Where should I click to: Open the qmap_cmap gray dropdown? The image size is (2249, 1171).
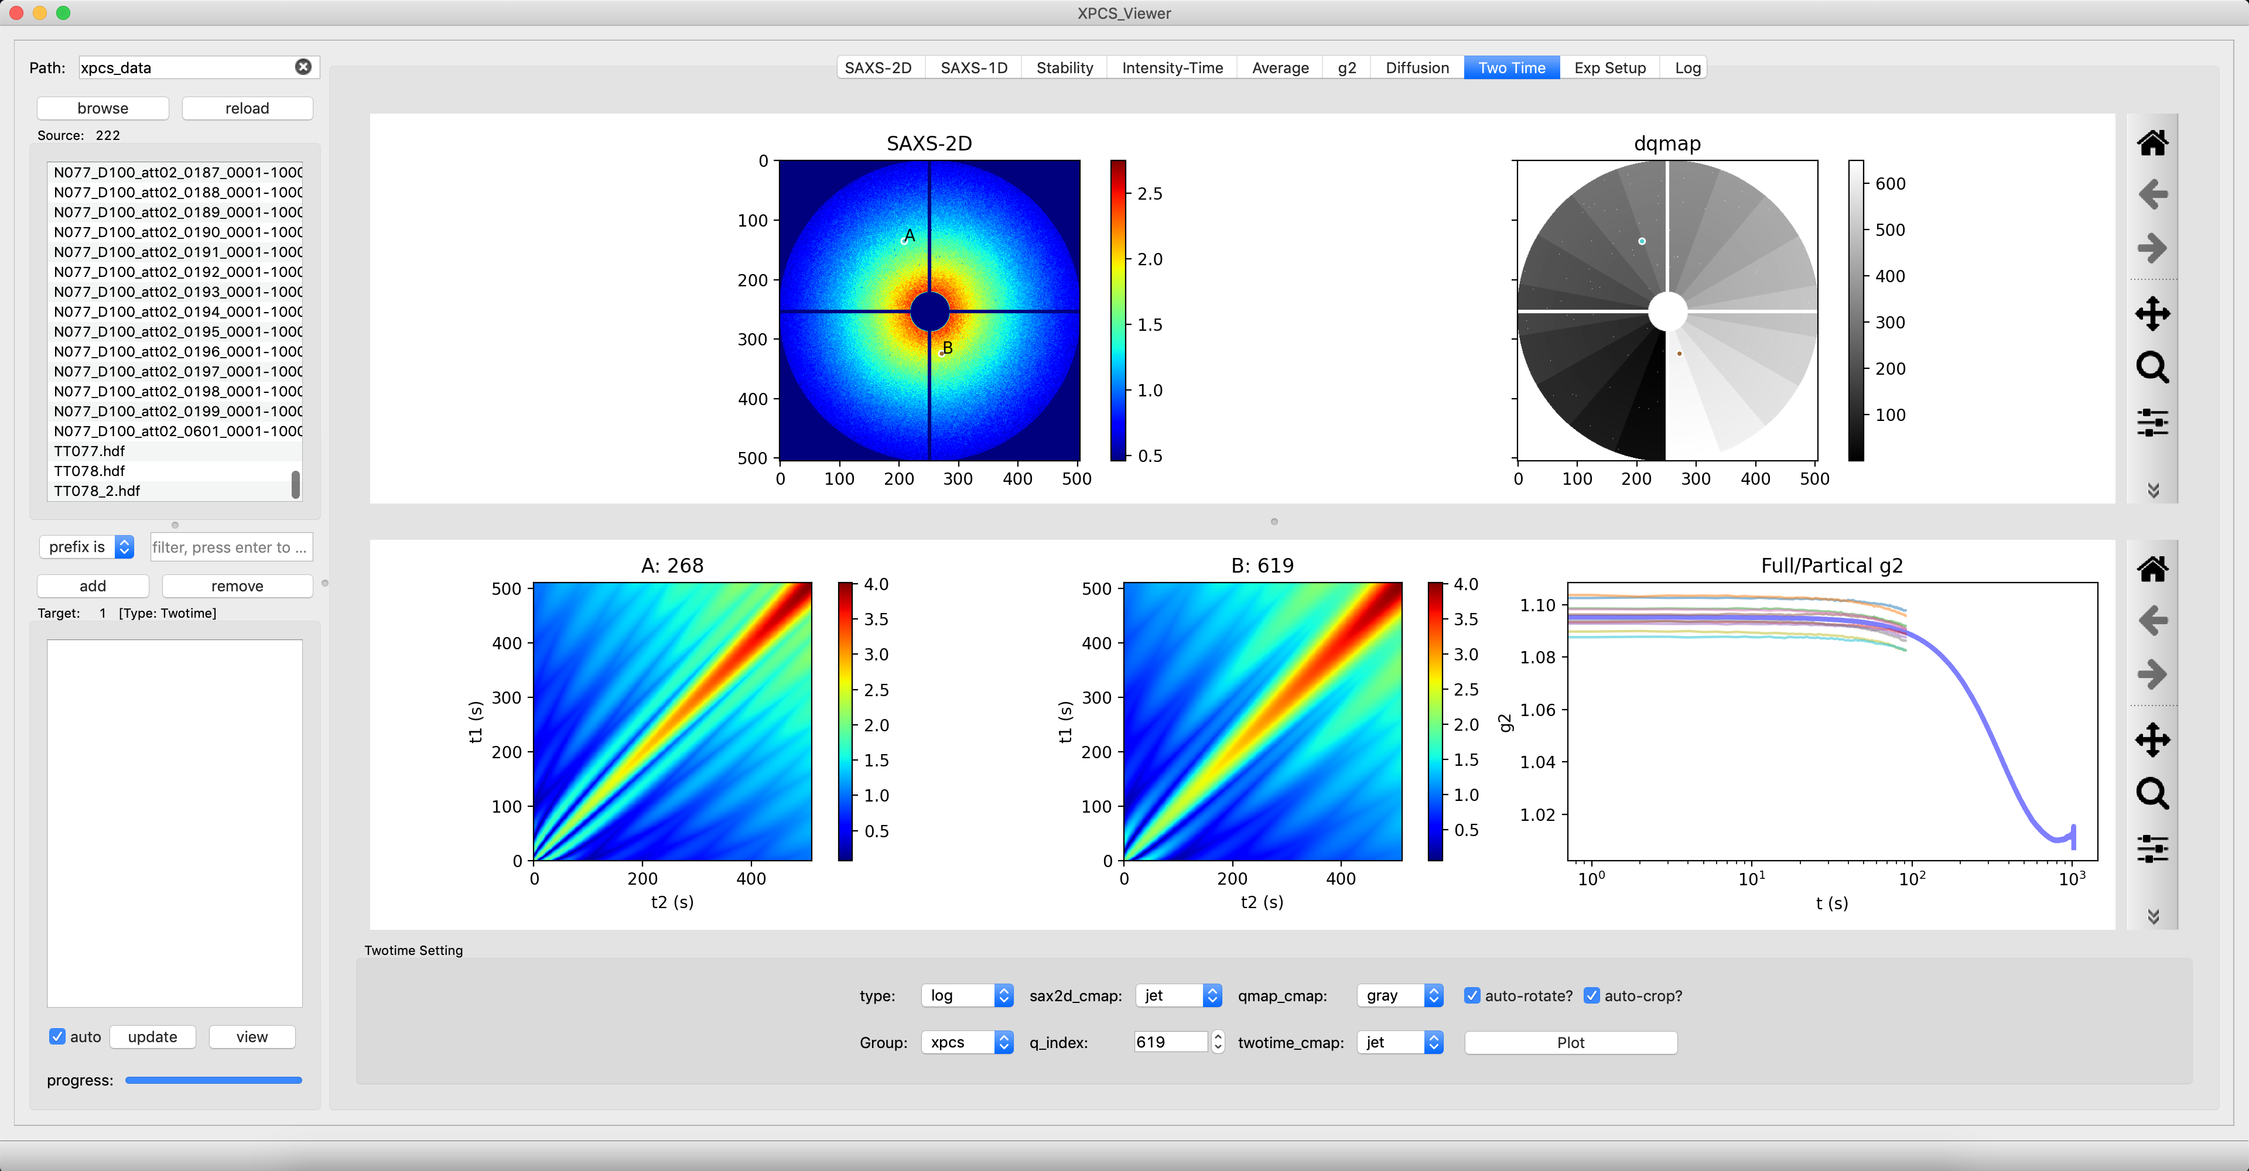[x=1400, y=995]
